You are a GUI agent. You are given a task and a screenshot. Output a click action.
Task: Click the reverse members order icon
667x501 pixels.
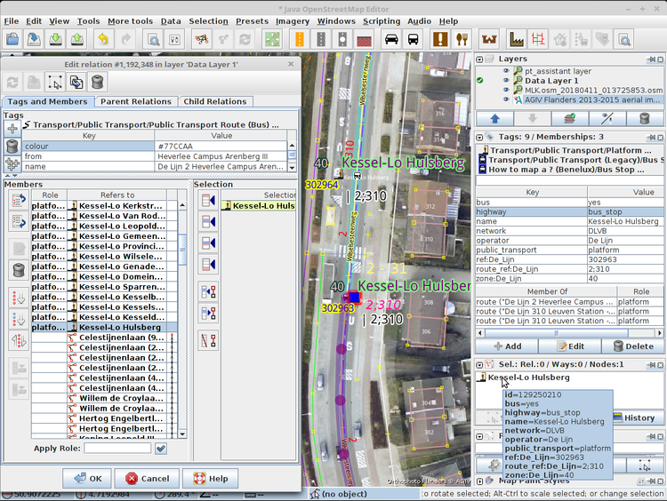[19, 340]
